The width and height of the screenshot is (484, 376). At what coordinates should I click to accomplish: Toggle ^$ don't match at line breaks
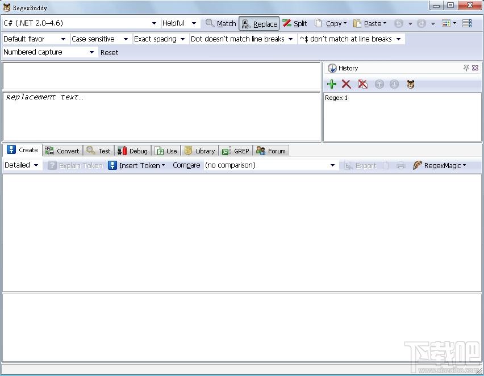click(x=350, y=39)
